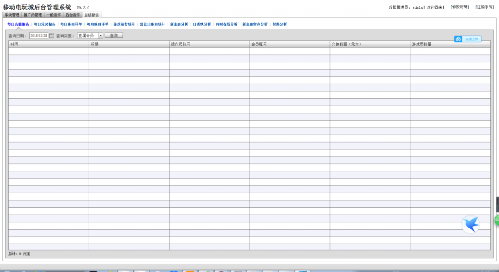Open the 付费分析 report link
The height and width of the screenshot is (272, 499).
point(279,24)
